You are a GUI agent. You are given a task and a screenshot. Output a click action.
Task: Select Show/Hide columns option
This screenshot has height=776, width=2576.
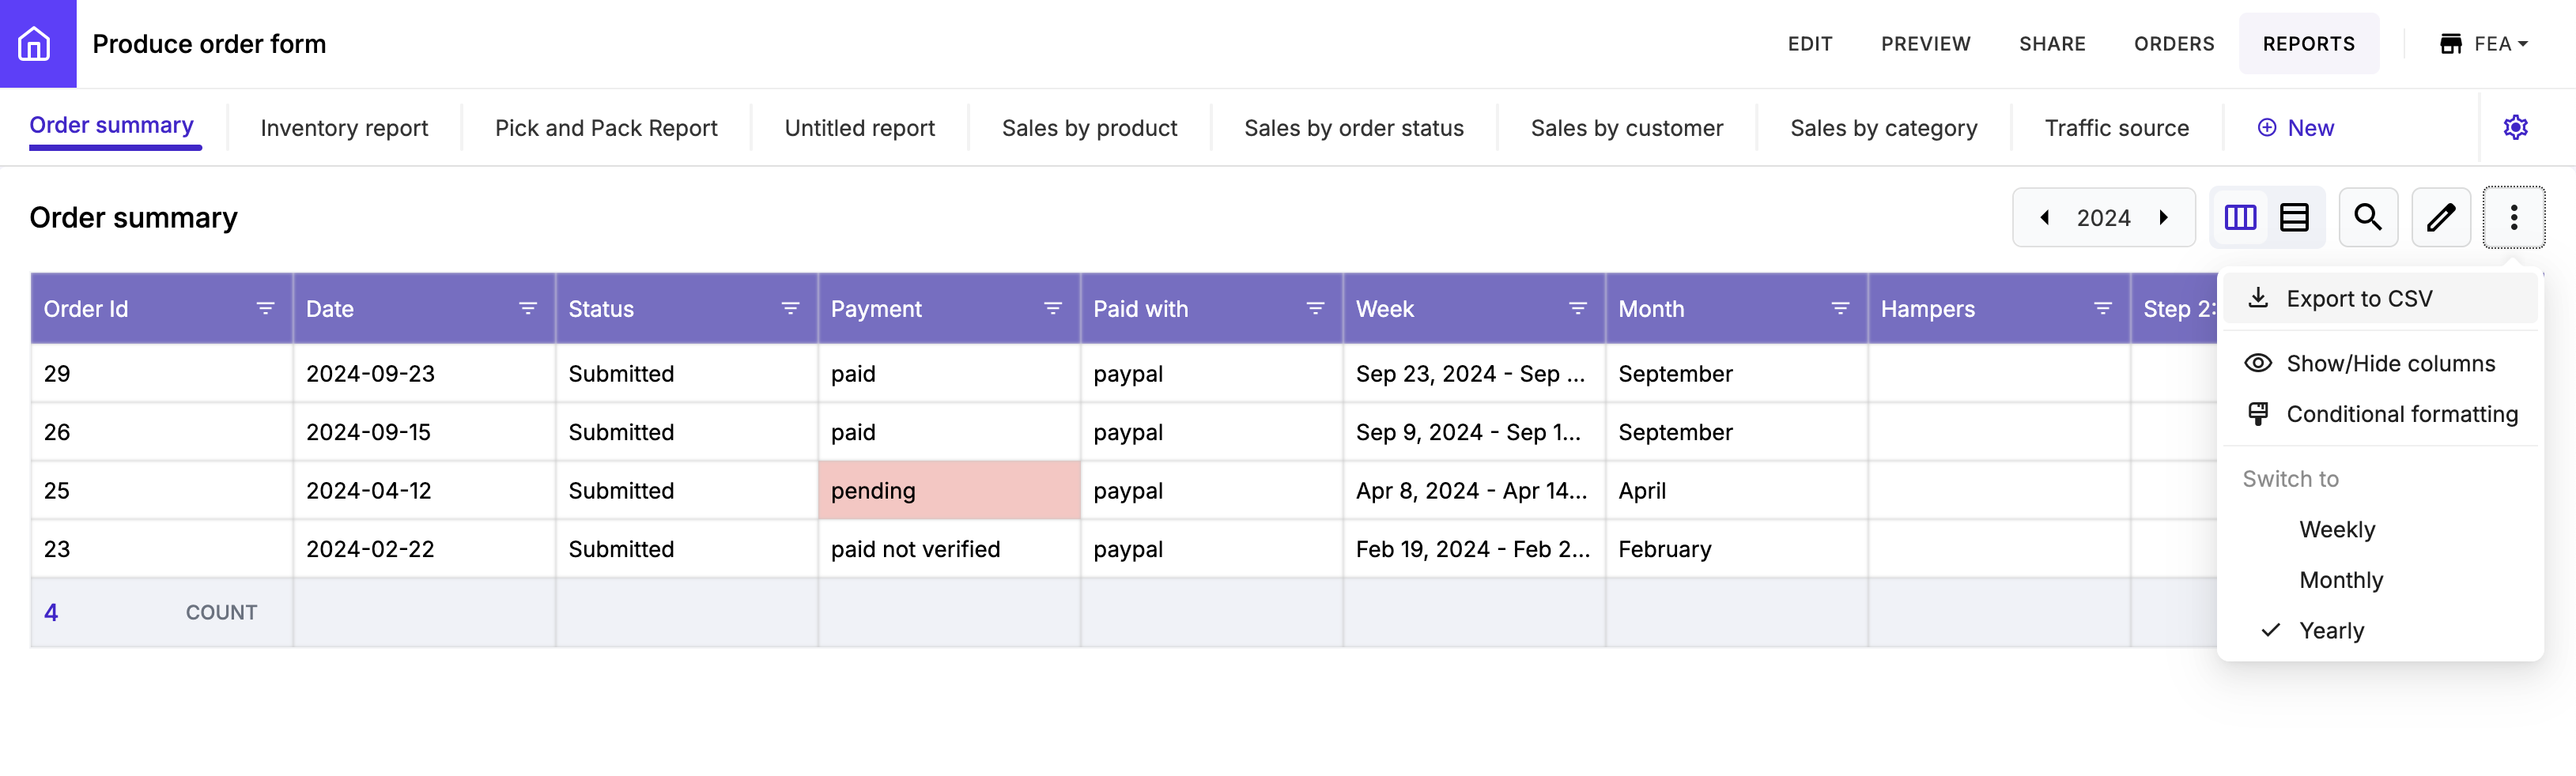2390,363
